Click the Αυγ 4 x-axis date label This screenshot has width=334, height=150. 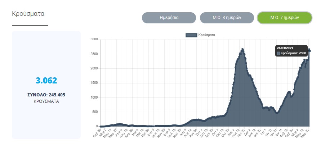pos(183,132)
